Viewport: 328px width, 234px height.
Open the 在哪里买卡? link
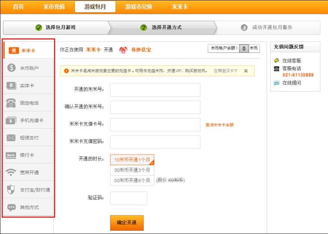pyautogui.click(x=225, y=71)
